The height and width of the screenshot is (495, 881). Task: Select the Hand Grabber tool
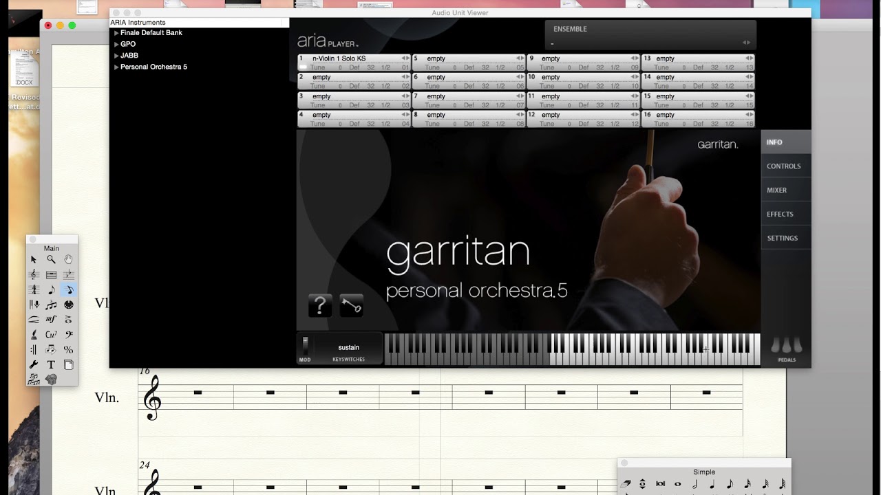point(69,259)
